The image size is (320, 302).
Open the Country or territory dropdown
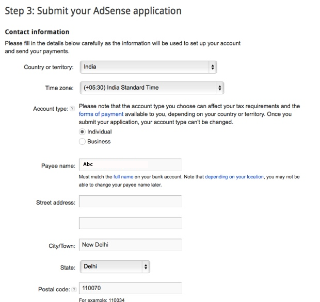[148, 67]
